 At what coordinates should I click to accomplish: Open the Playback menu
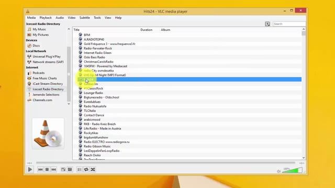[x=46, y=18]
